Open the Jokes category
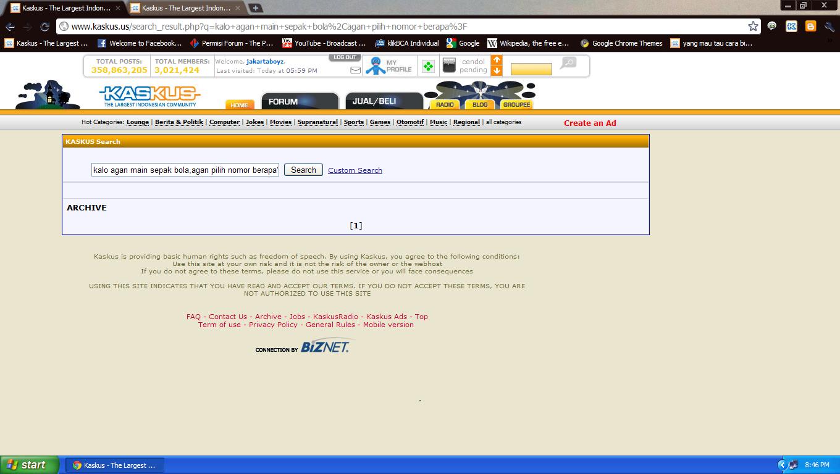The height and width of the screenshot is (474, 840). pyautogui.click(x=254, y=122)
